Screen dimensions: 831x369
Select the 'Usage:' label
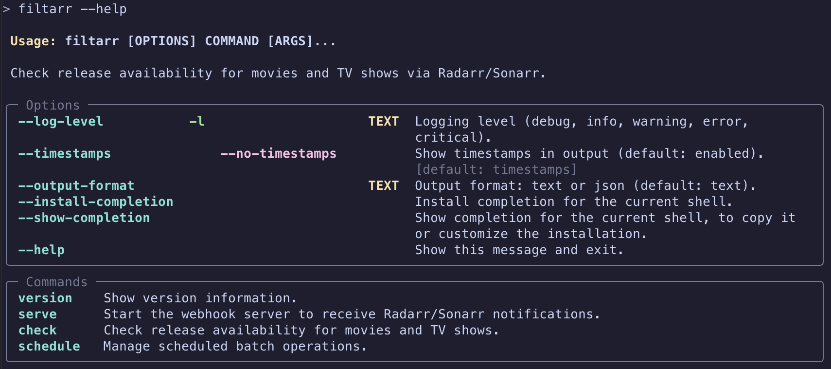[33, 41]
